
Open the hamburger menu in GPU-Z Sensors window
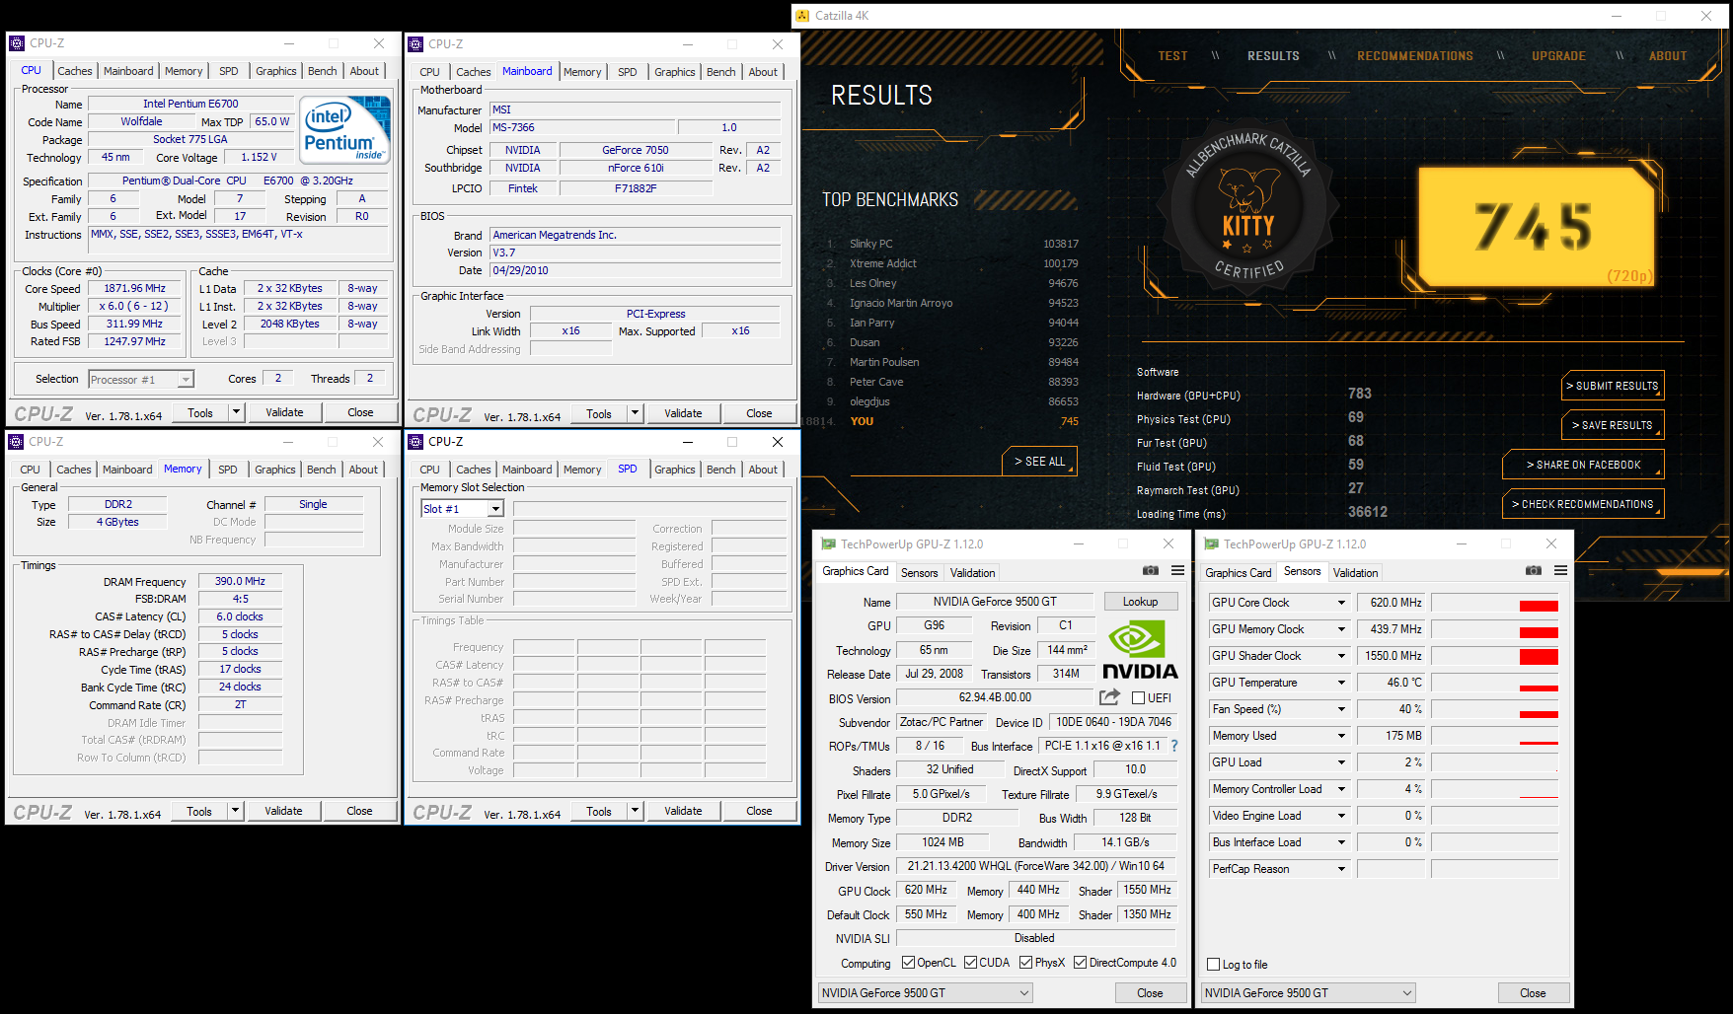1560,571
